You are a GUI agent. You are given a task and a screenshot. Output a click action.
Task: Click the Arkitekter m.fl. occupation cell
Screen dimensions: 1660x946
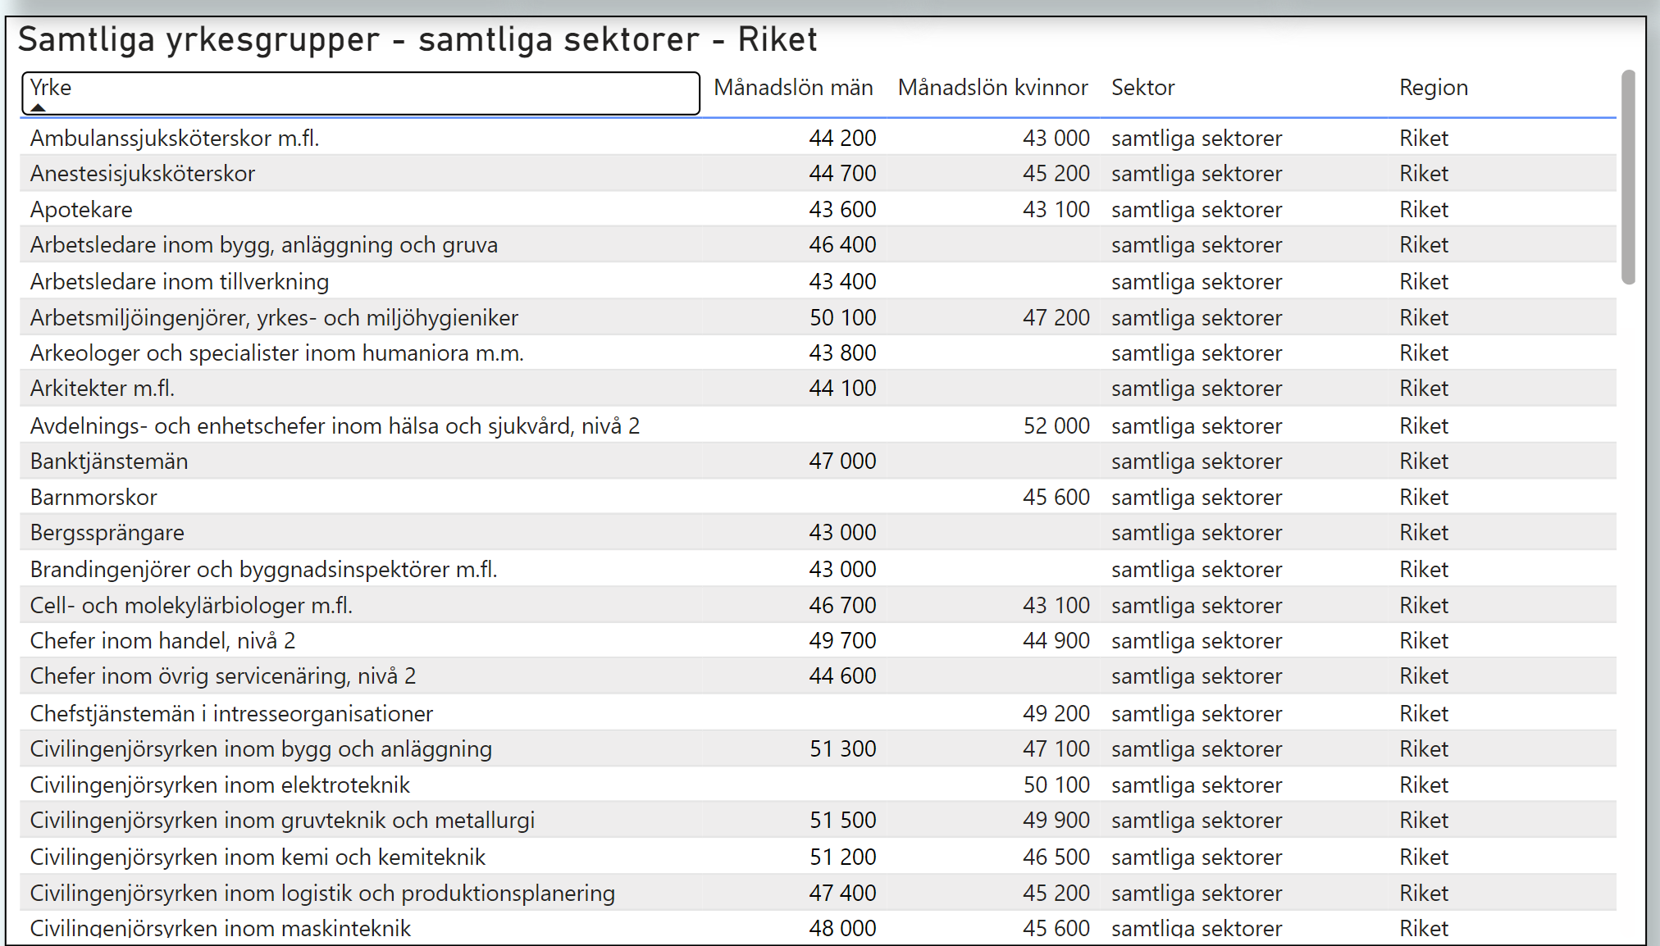(103, 389)
